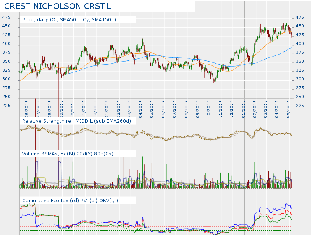Screen dimensions: 311x235
Task: Click the 375 value on left price axis
Action: pos(6,53)
